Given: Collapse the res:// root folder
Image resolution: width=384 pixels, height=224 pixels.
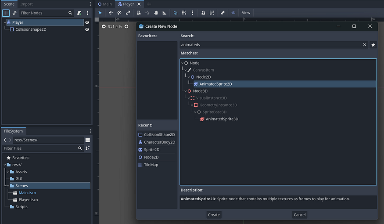Looking at the screenshot, I should point(5,165).
